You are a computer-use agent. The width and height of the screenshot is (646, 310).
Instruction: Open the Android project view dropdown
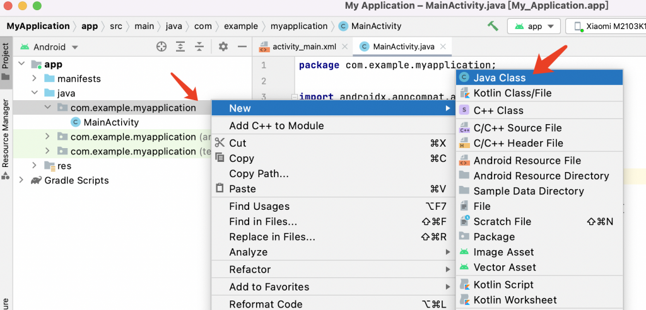click(x=49, y=47)
